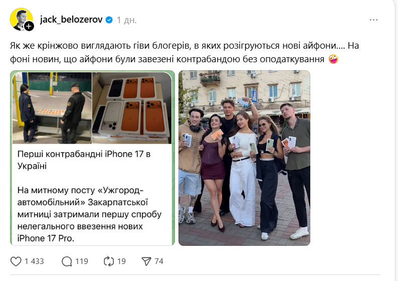Click the customs officers photo in the news card
398x281 pixels.
tap(52, 108)
